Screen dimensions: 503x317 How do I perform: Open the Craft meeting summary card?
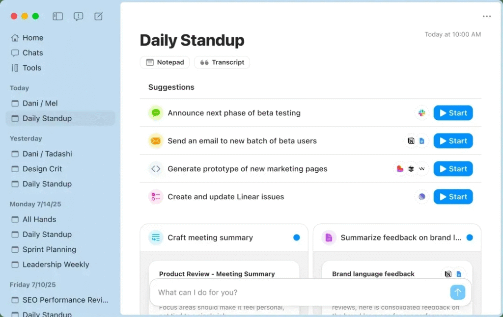210,238
